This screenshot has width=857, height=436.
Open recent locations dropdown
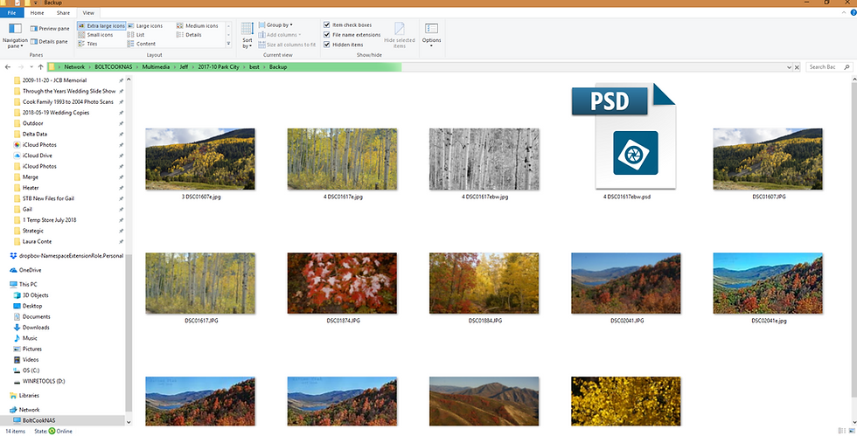point(31,67)
